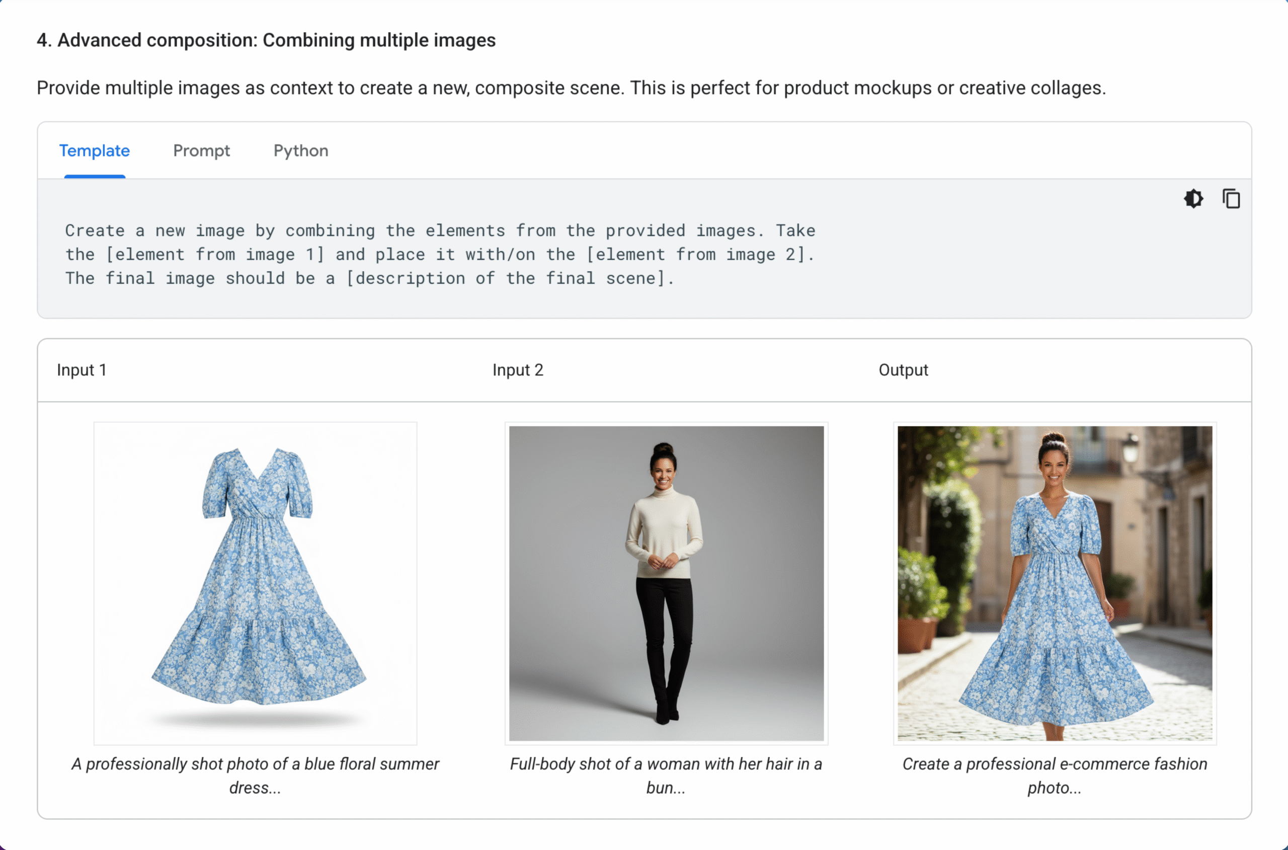Open the blue floral dress image

pyautogui.click(x=255, y=583)
